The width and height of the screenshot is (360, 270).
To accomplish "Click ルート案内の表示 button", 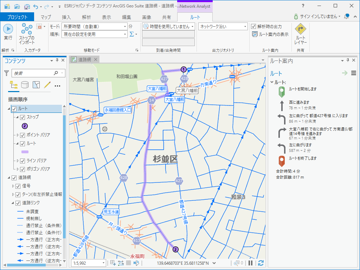I will tap(270, 34).
